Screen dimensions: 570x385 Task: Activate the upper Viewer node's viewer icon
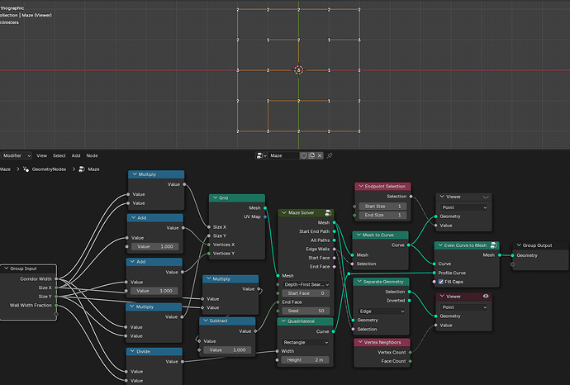(486, 197)
